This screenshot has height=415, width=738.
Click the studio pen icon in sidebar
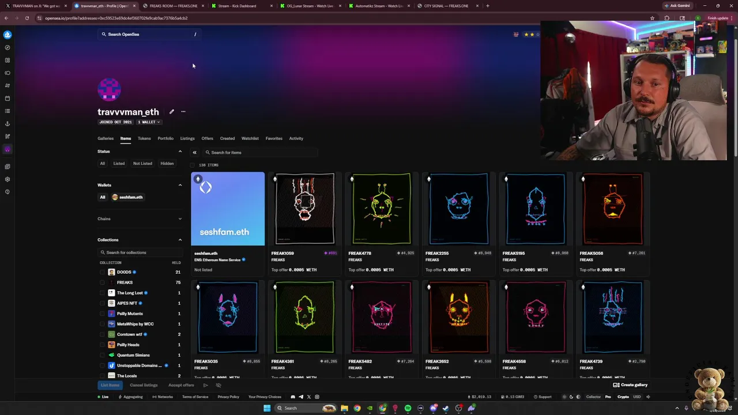click(7, 137)
